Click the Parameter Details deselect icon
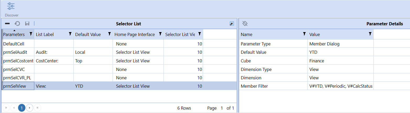Image resolution: width=410 pixels, height=113 pixels. pos(245,24)
